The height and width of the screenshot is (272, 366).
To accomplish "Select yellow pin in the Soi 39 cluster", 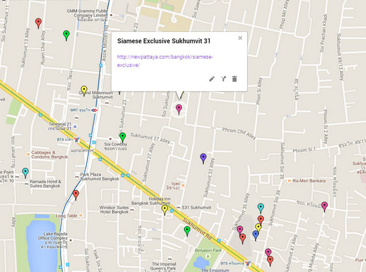I will coord(258,228).
